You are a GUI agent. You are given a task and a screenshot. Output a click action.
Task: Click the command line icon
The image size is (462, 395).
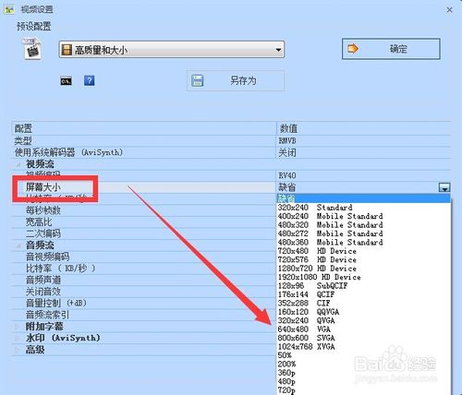point(67,81)
